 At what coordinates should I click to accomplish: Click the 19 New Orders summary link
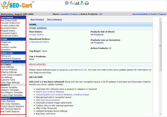pos(36,35)
